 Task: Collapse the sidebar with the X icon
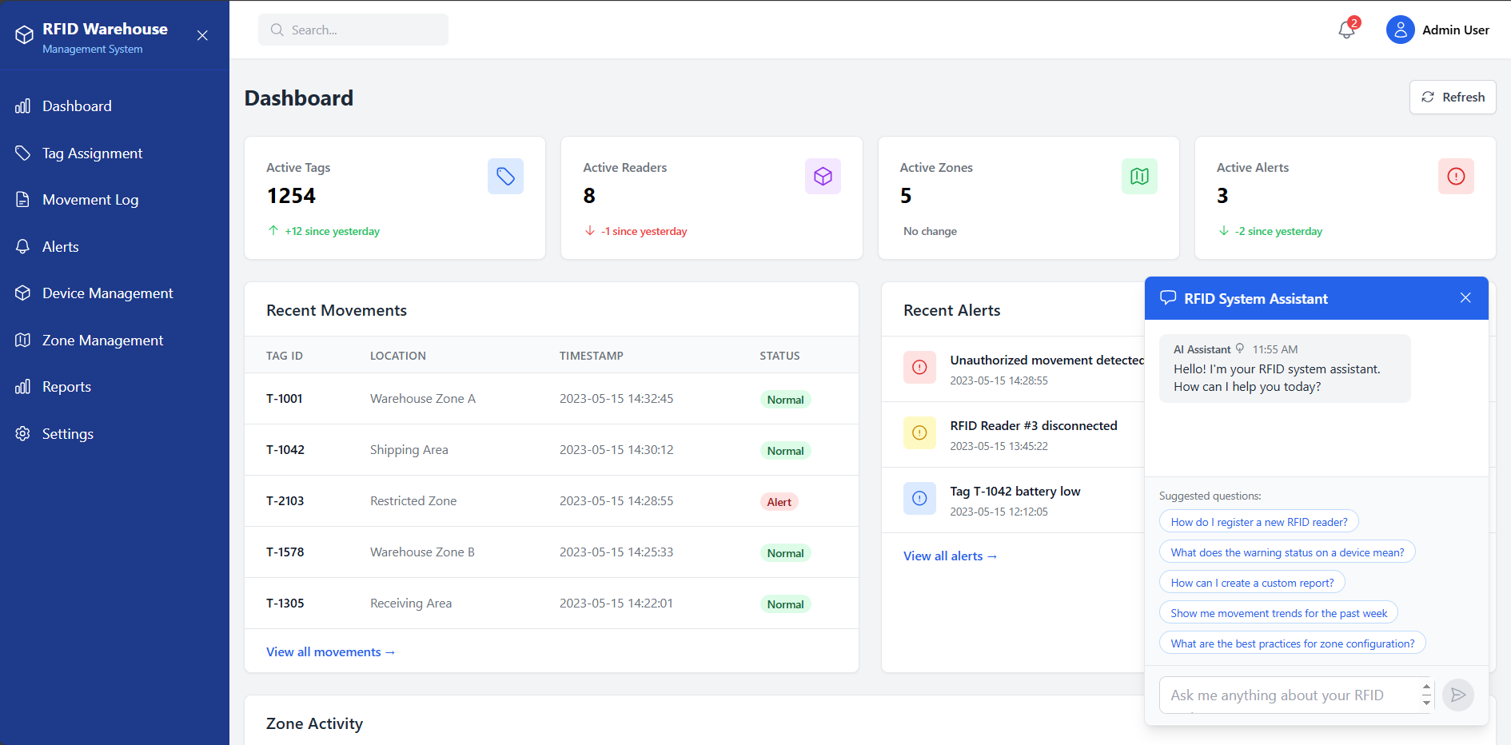[202, 35]
